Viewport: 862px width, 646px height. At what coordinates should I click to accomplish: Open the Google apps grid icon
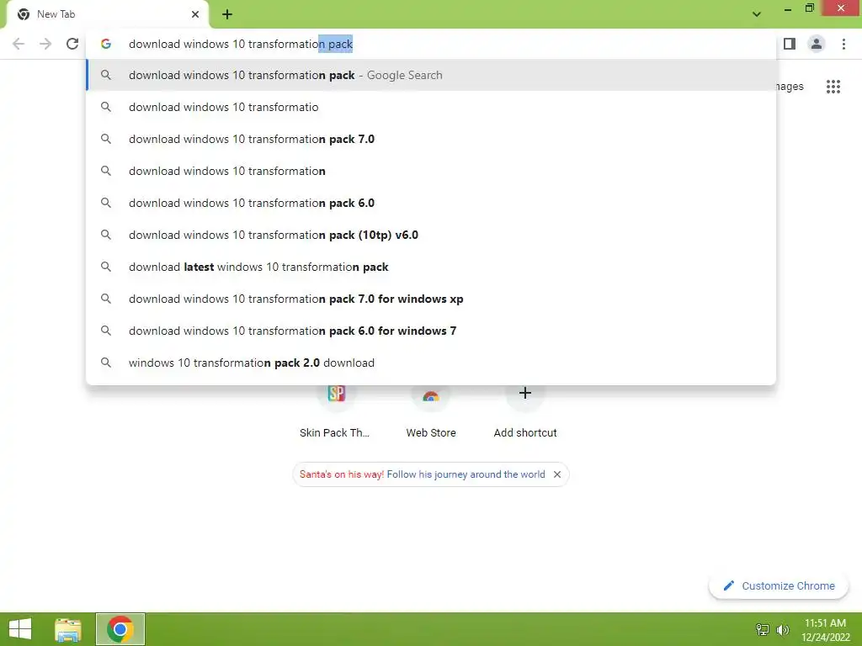click(833, 87)
